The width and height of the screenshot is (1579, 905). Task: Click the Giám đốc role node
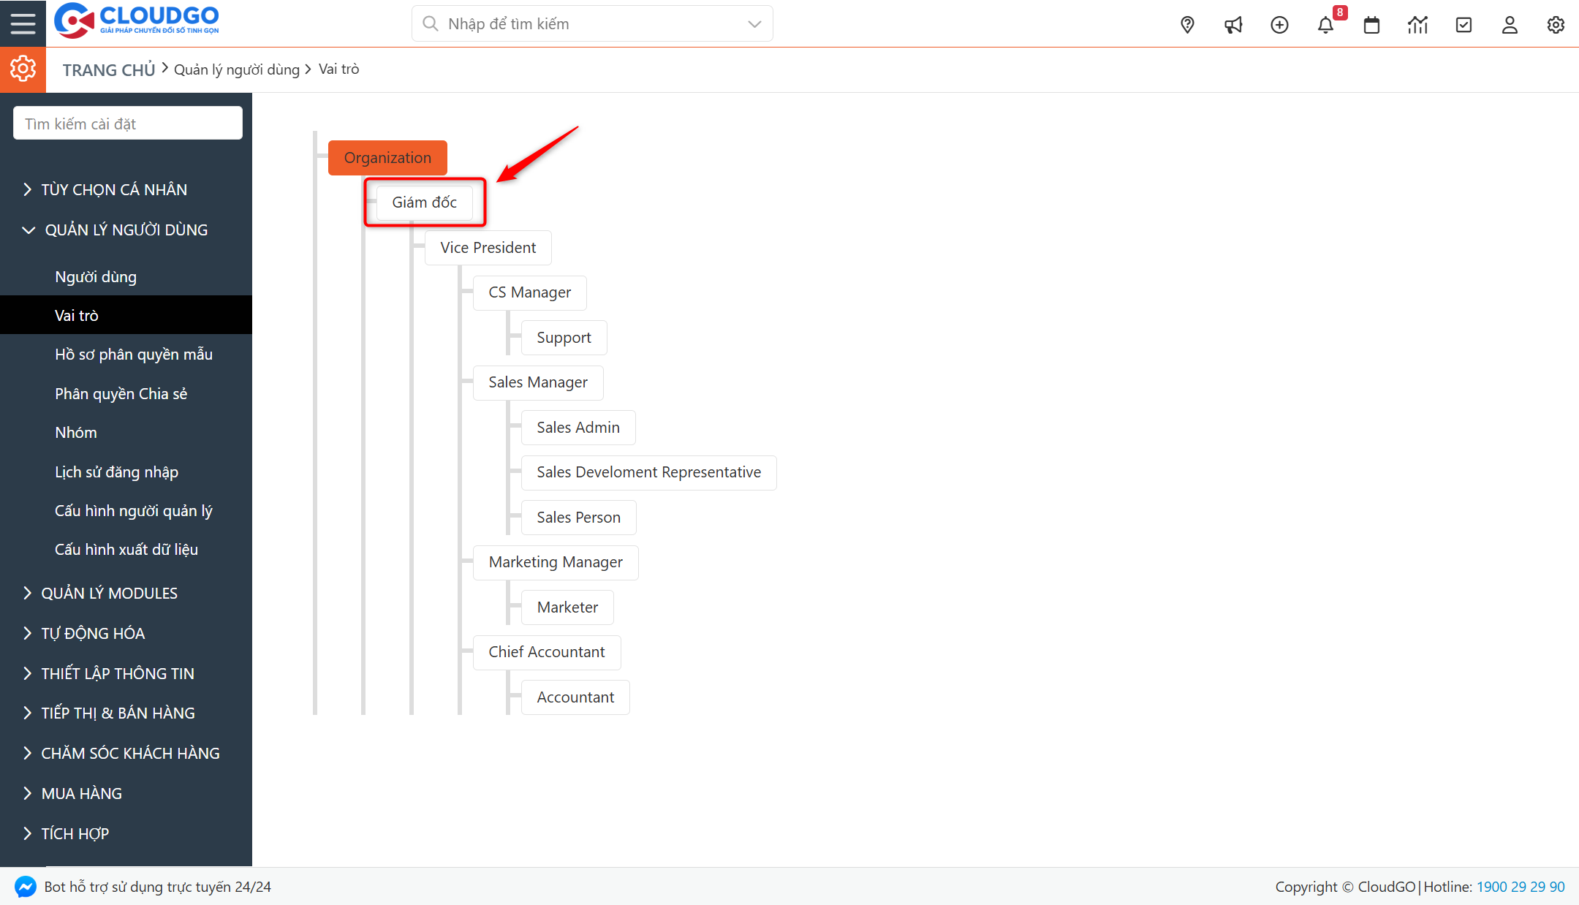coord(424,202)
